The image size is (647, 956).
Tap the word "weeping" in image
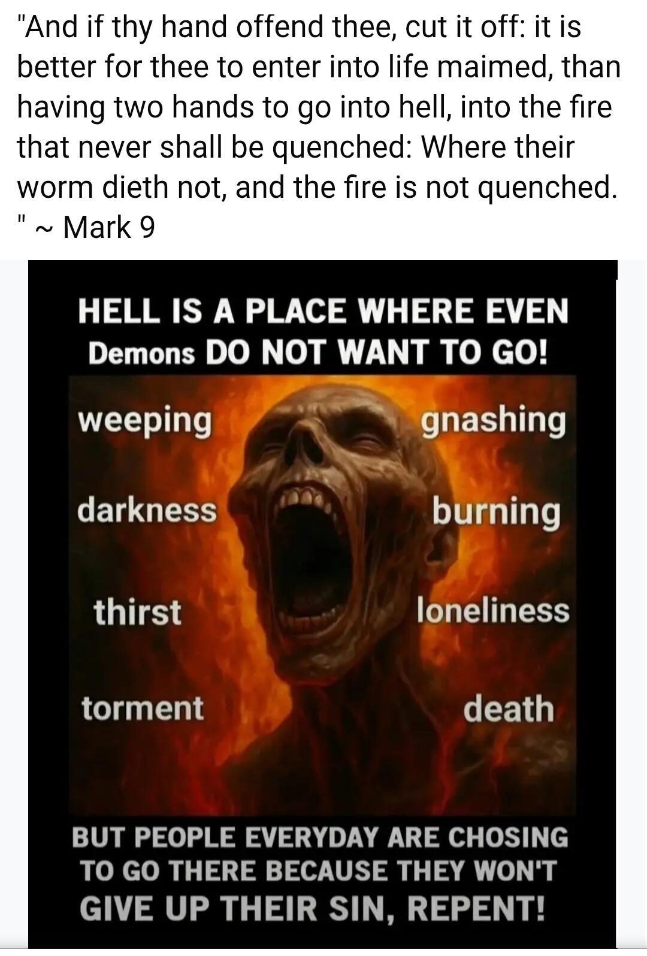(145, 420)
